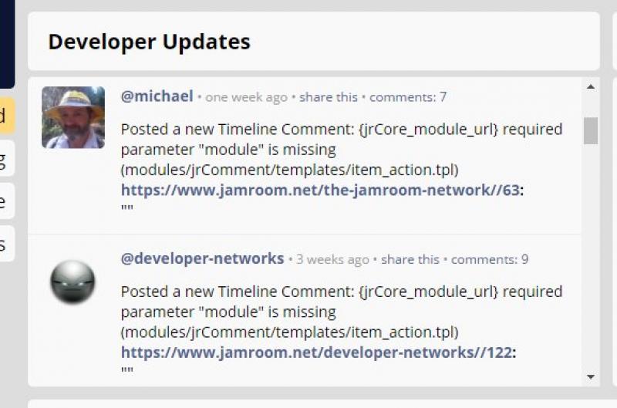Open the @developer-networks profile link

pos(202,258)
